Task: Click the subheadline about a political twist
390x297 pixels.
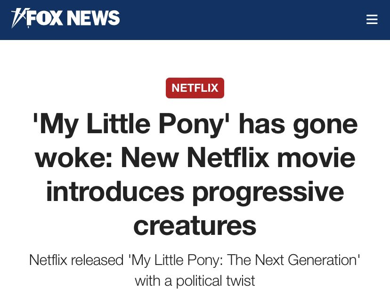Action: (x=195, y=270)
